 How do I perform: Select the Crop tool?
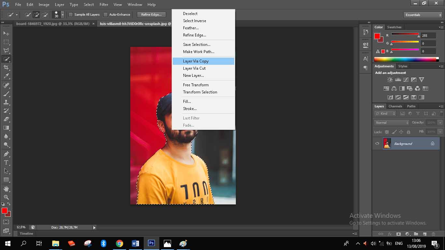[x=6, y=67]
